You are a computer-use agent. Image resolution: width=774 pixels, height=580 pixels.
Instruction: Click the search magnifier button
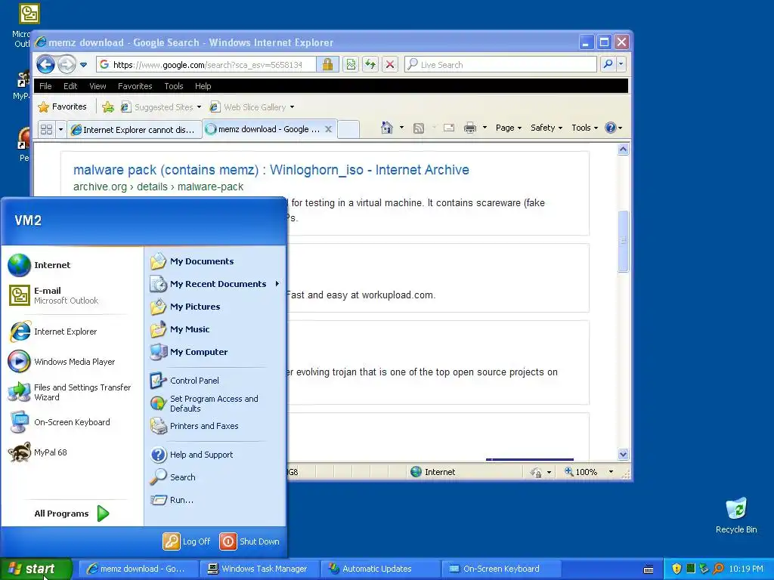[608, 64]
